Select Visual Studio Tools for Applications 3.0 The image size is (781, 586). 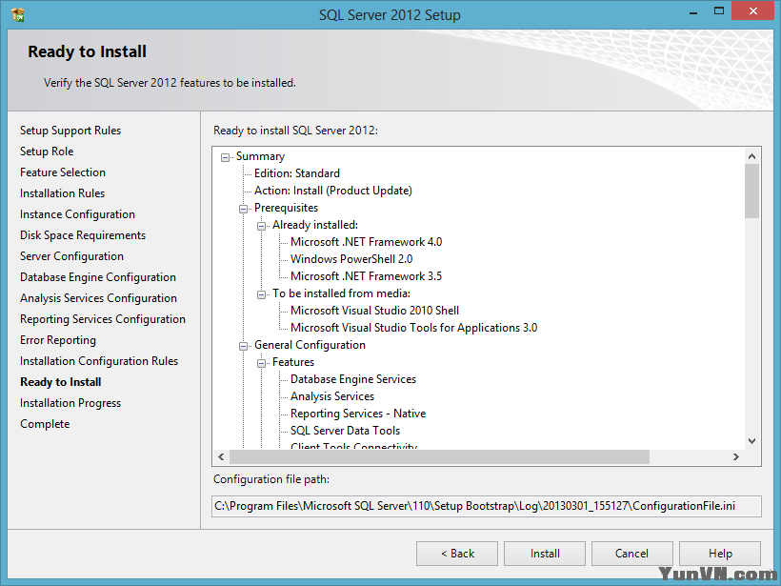click(x=414, y=328)
